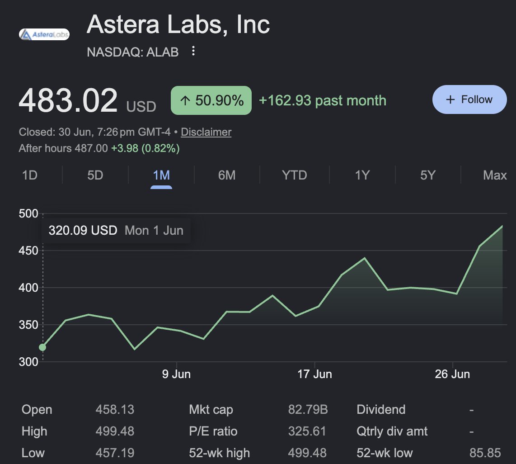
Task: Select the 1M range tab
Action: [x=161, y=175]
